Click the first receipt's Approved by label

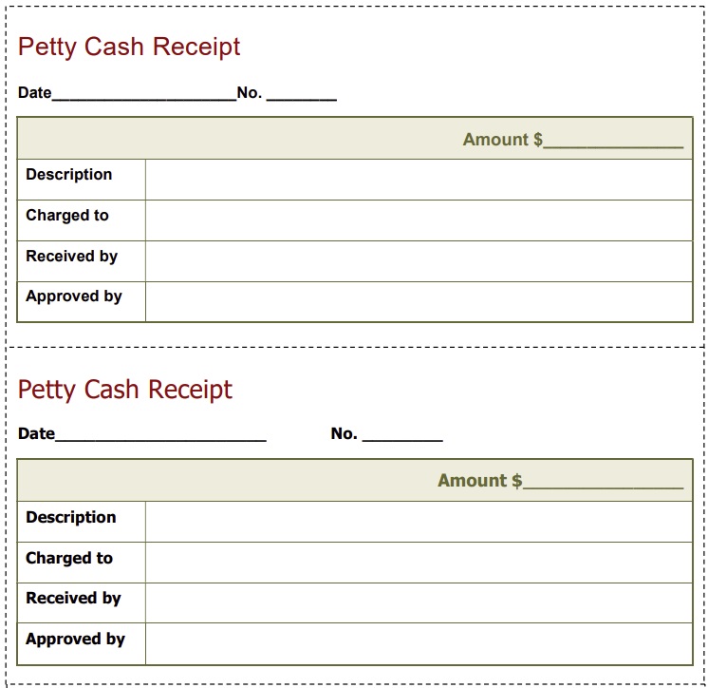point(74,296)
